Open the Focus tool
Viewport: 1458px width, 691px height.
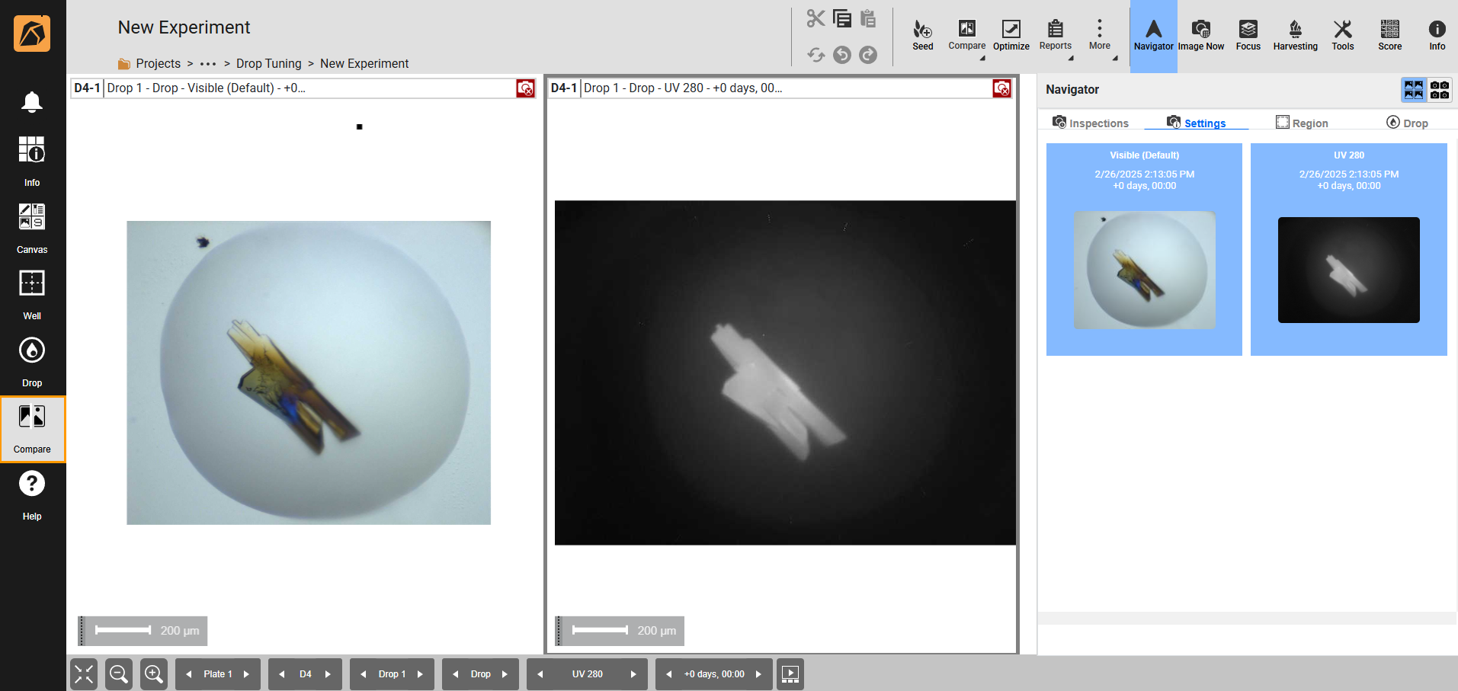[x=1248, y=36]
